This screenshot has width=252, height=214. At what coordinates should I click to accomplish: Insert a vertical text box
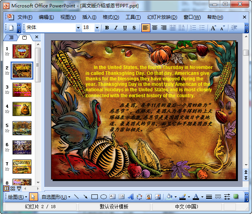(121, 197)
